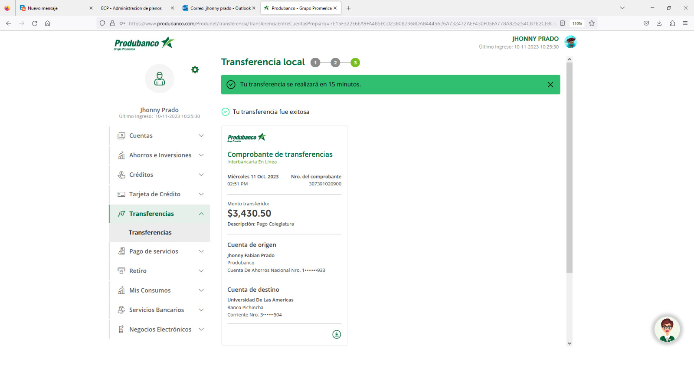Go to the Firefox home page icon
Screen dimensions: 694x376
[x=48, y=23]
